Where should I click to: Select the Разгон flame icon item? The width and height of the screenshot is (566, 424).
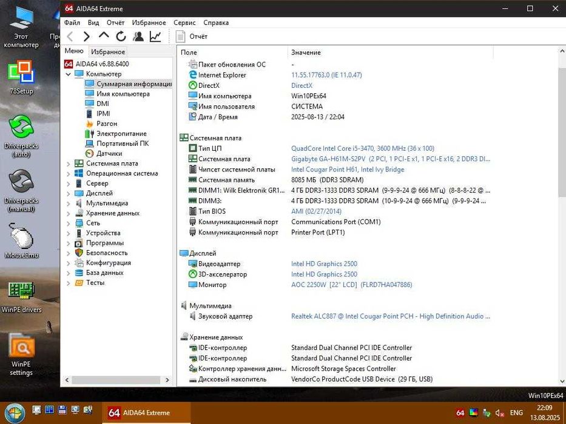pyautogui.click(x=89, y=124)
